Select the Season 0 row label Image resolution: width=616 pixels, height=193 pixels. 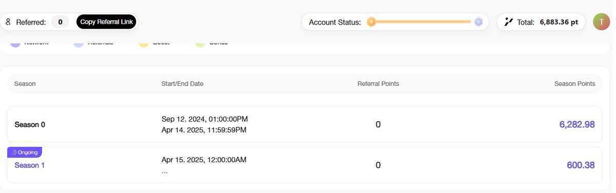[x=30, y=124]
